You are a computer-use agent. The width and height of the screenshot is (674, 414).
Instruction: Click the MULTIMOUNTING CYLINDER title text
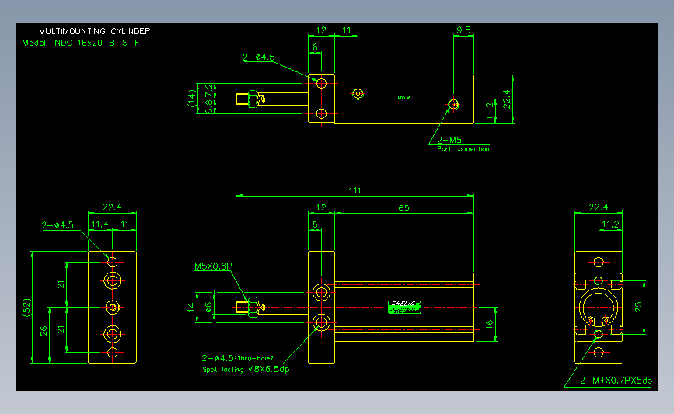click(x=95, y=31)
